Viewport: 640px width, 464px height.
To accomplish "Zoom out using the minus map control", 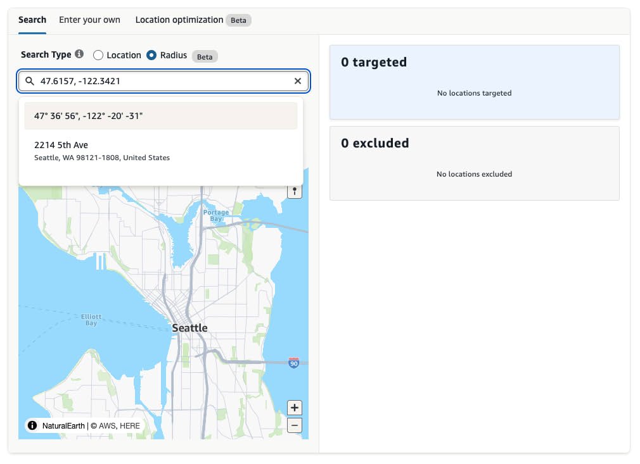I will click(x=295, y=425).
